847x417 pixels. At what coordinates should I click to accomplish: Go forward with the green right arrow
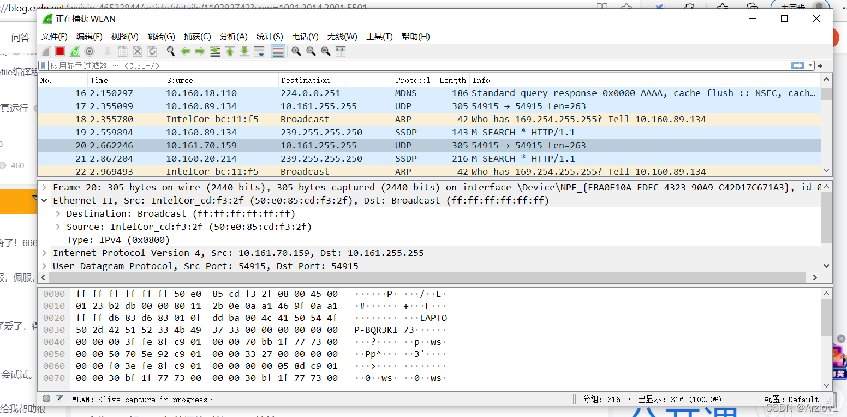click(200, 51)
